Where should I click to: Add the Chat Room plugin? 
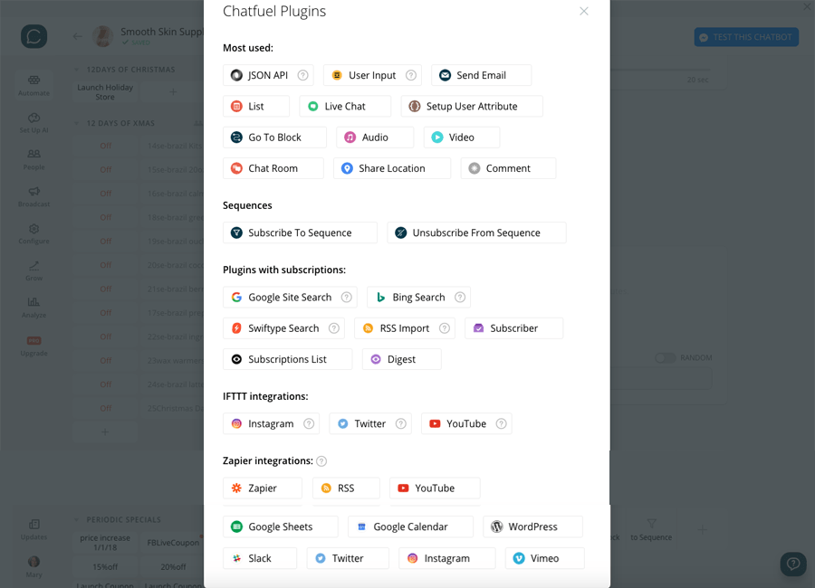tap(273, 168)
